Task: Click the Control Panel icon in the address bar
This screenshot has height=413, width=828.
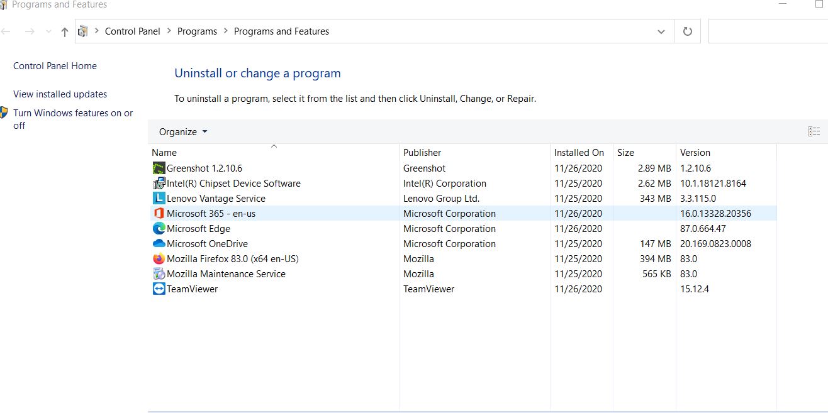Action: 83,31
